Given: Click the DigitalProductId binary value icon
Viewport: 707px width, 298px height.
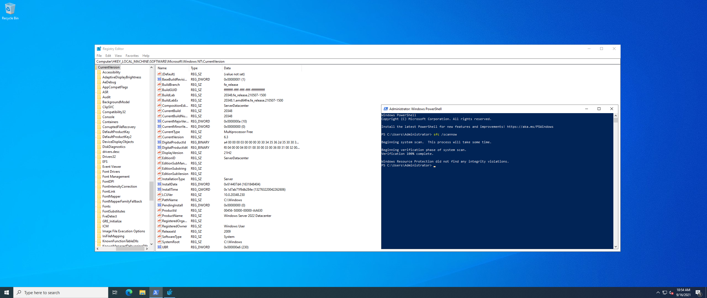Looking at the screenshot, I should coord(159,142).
